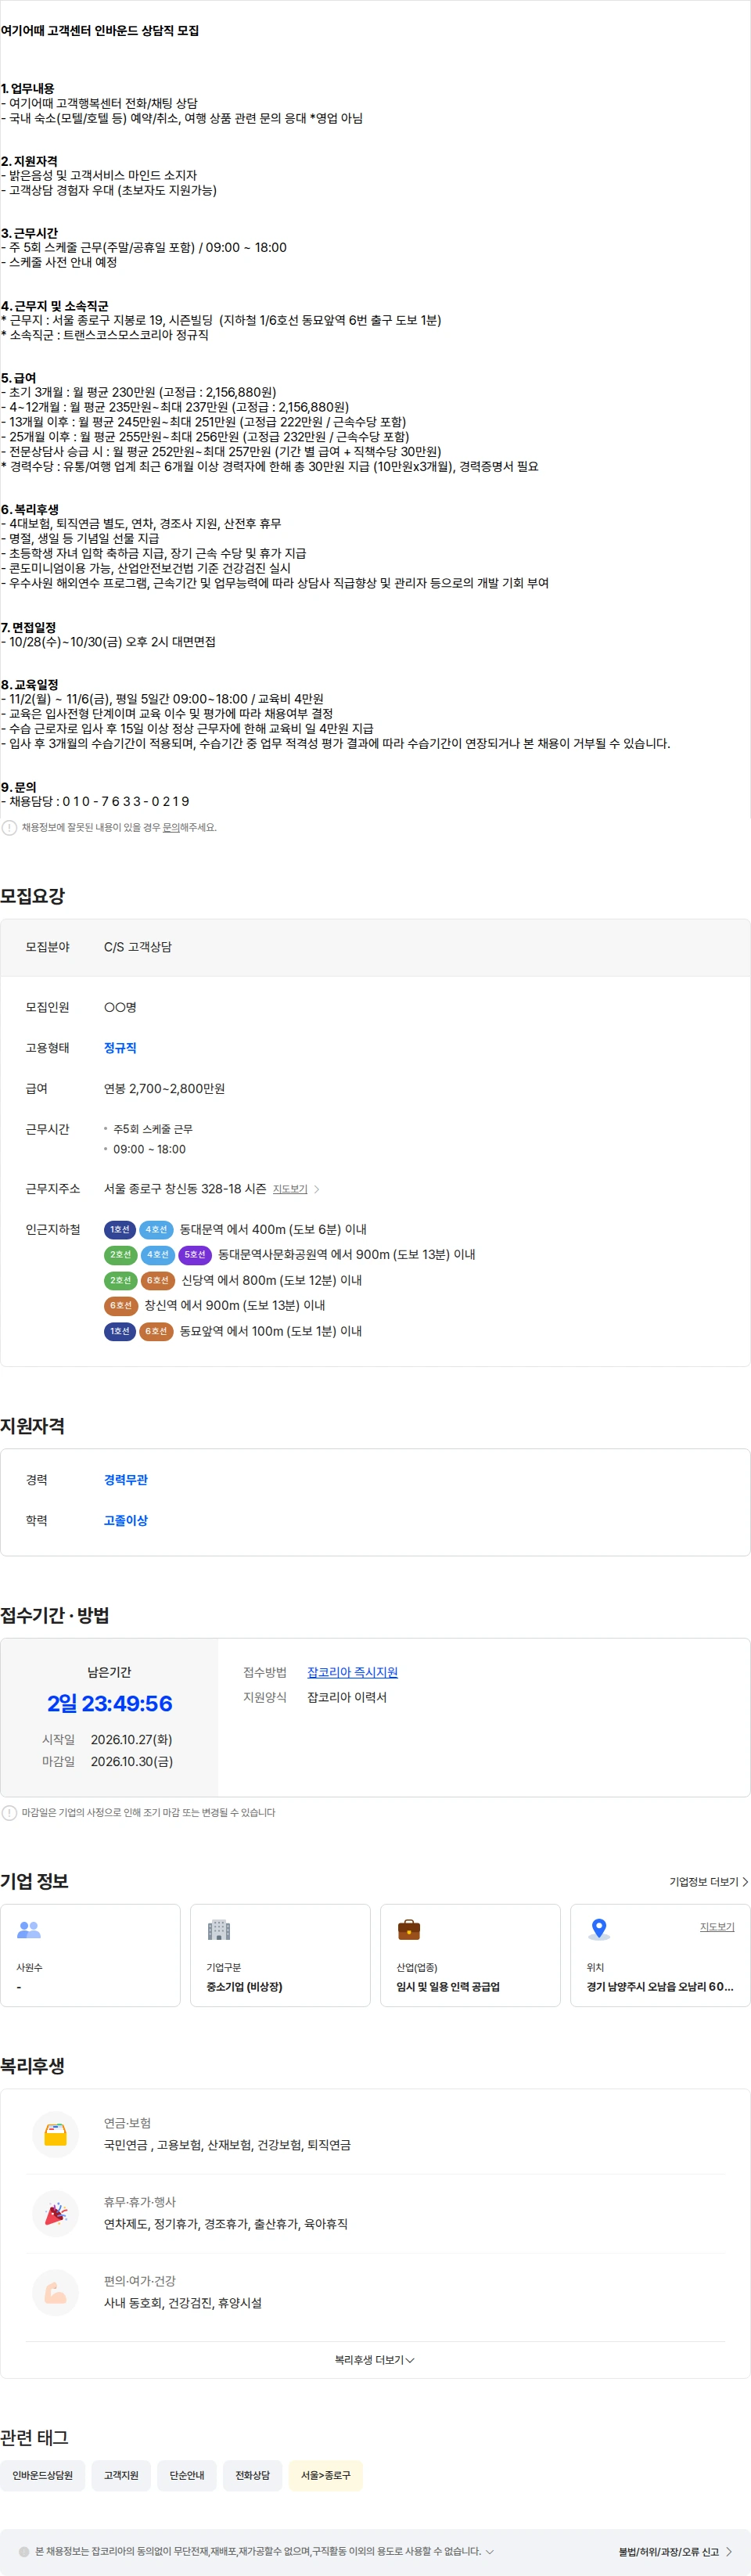Click 2호선 badge in 동대문역사문화공원역 row
Screen dimensions: 751x2576
(x=121, y=1254)
